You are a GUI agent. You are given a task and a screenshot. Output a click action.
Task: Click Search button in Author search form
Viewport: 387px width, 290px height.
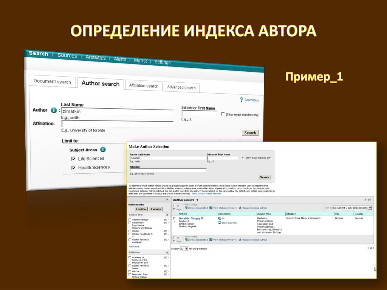tap(250, 133)
